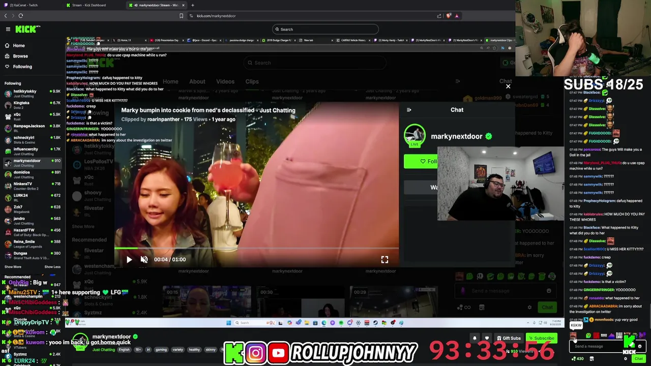Screen dimensions: 651x366
Task: Play the clip video
Action: point(129,259)
